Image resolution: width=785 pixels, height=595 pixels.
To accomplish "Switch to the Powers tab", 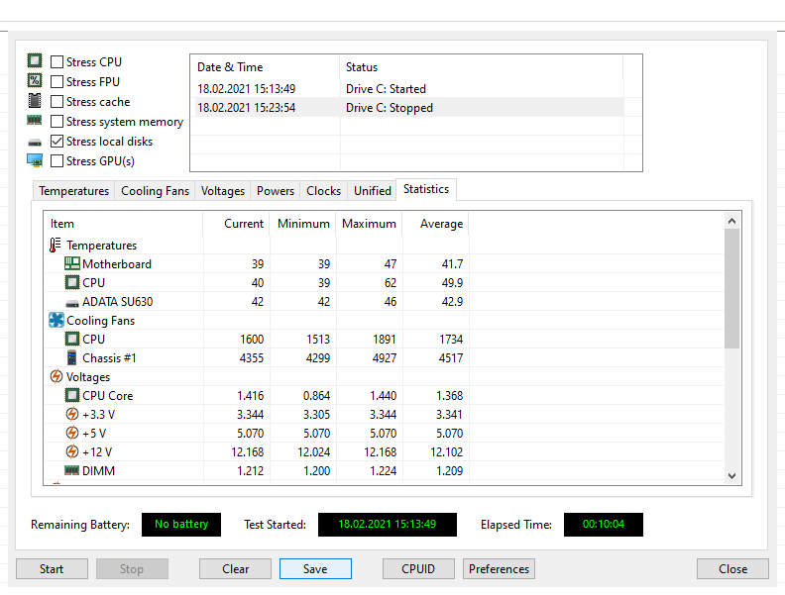I will point(276,191).
